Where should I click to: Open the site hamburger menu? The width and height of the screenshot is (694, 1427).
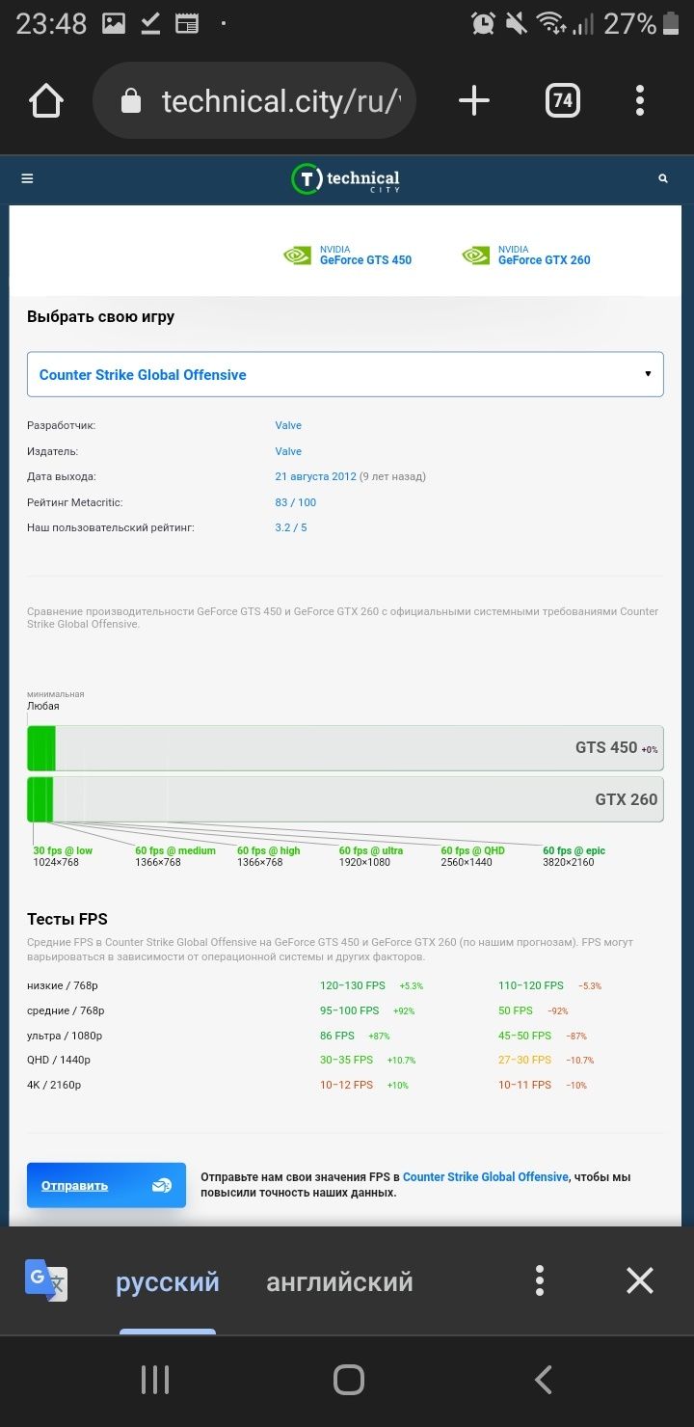click(27, 178)
